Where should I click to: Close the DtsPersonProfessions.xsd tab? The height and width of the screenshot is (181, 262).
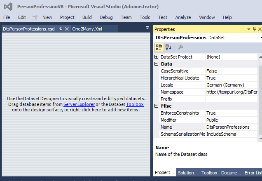click(67, 29)
